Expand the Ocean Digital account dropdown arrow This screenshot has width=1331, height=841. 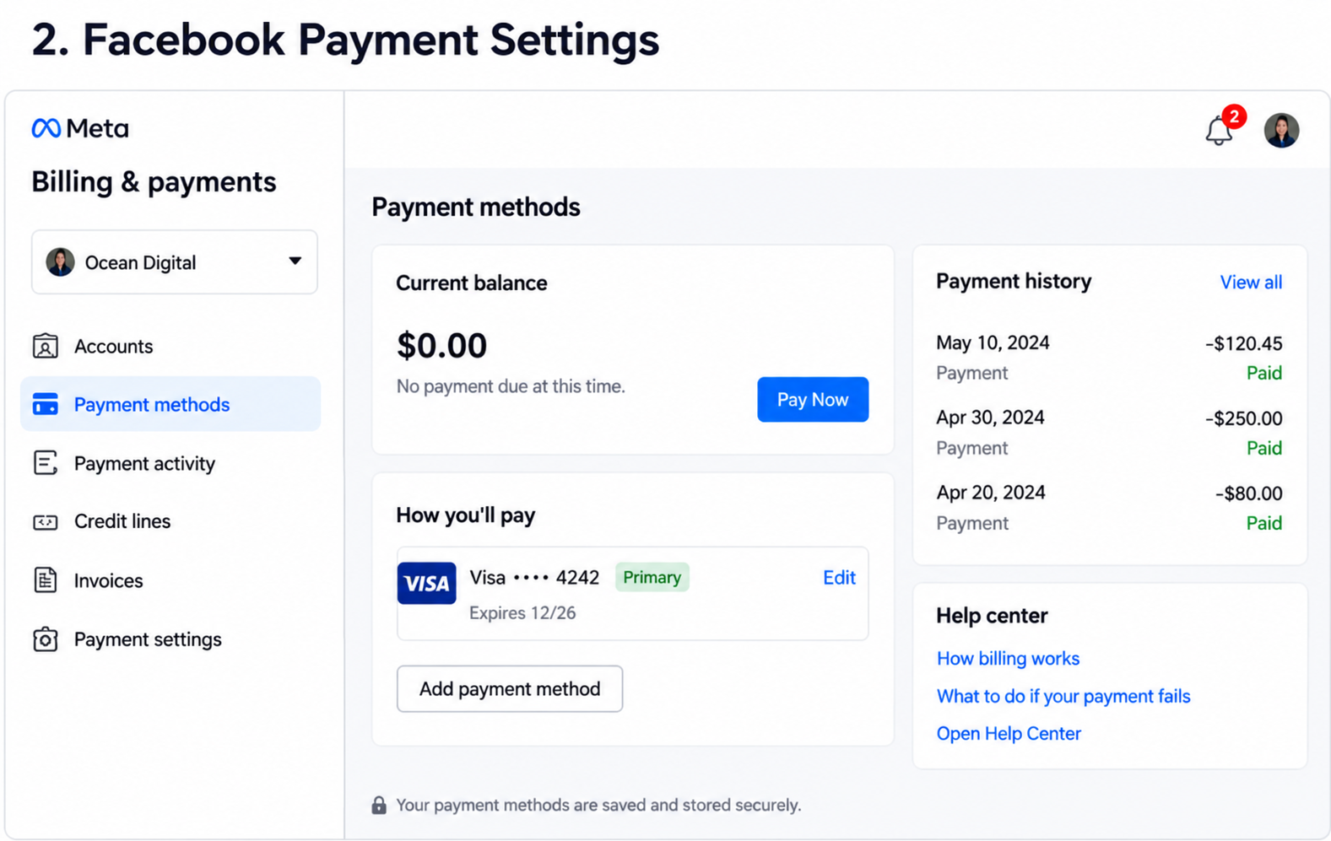(295, 261)
